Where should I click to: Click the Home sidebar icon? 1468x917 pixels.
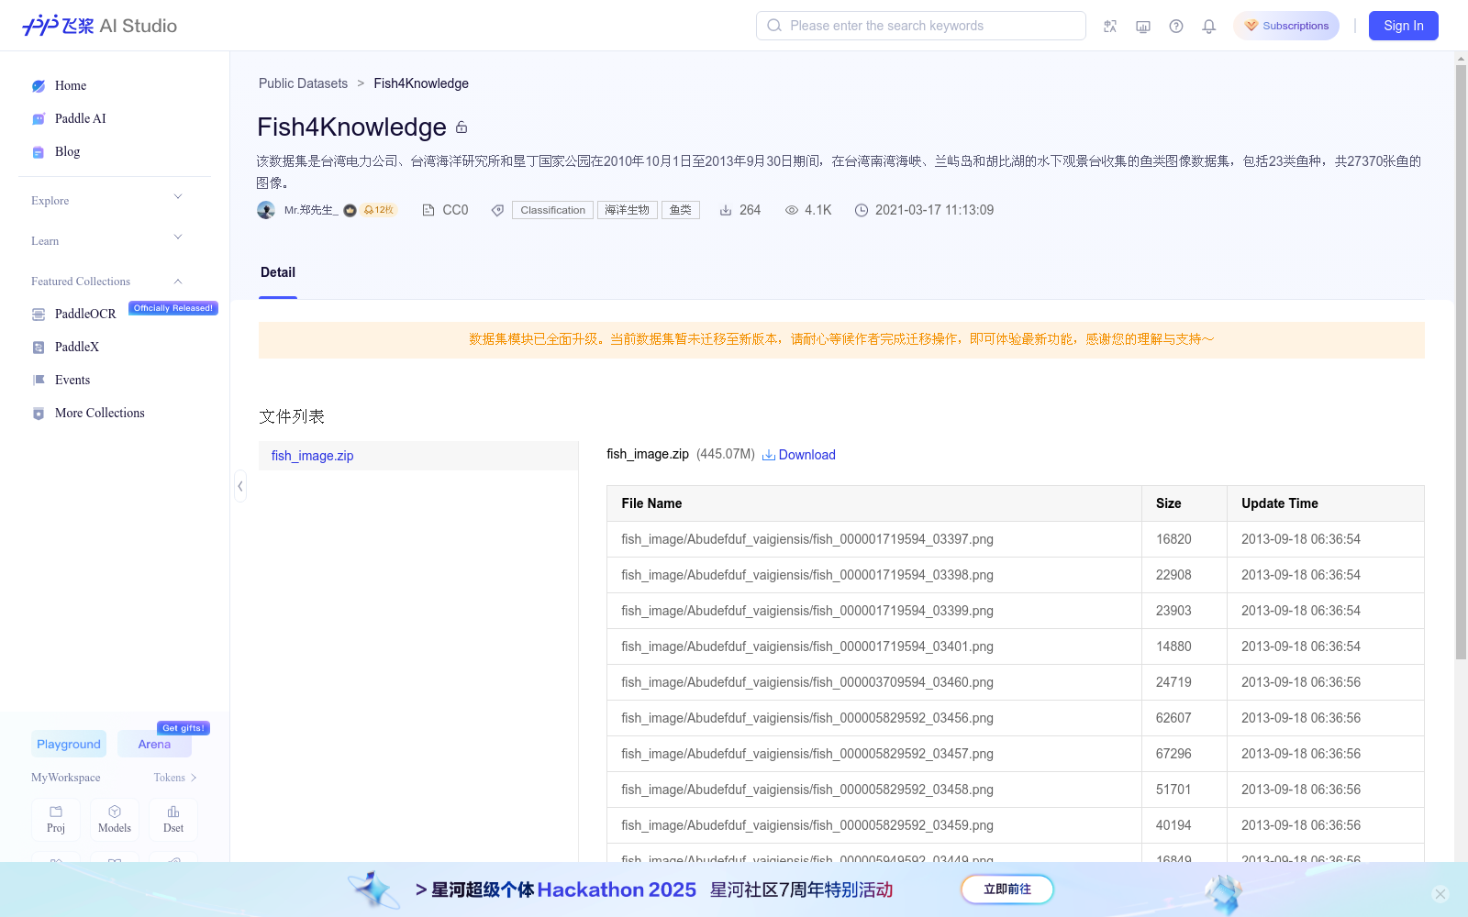[39, 86]
